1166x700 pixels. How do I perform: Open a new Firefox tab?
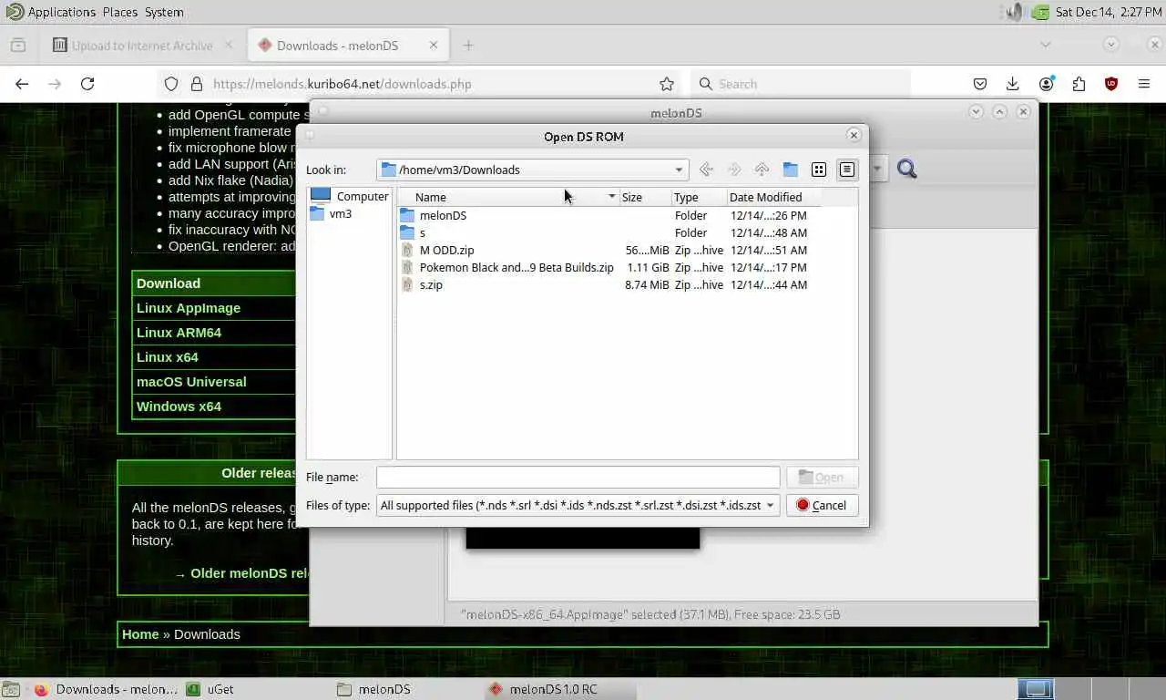(x=468, y=46)
